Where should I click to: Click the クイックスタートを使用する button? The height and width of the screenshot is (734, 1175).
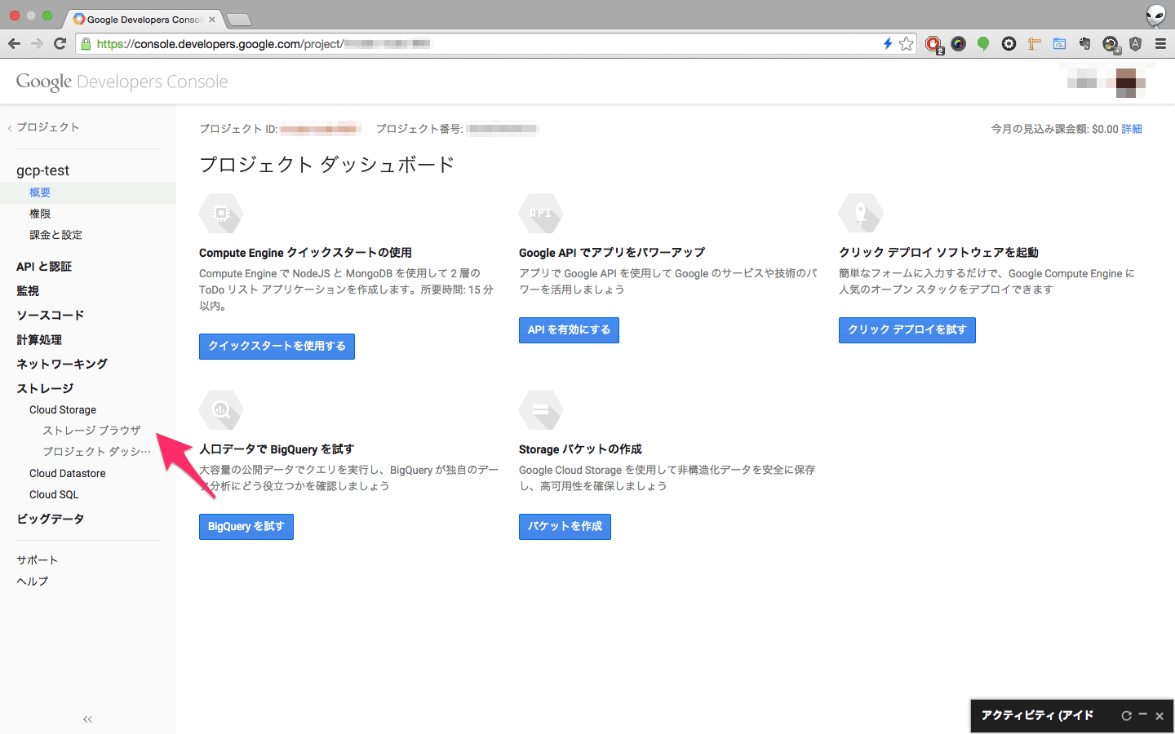click(x=277, y=347)
